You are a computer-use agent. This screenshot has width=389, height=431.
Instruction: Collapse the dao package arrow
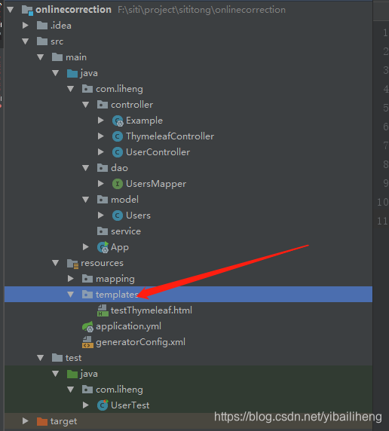85,168
